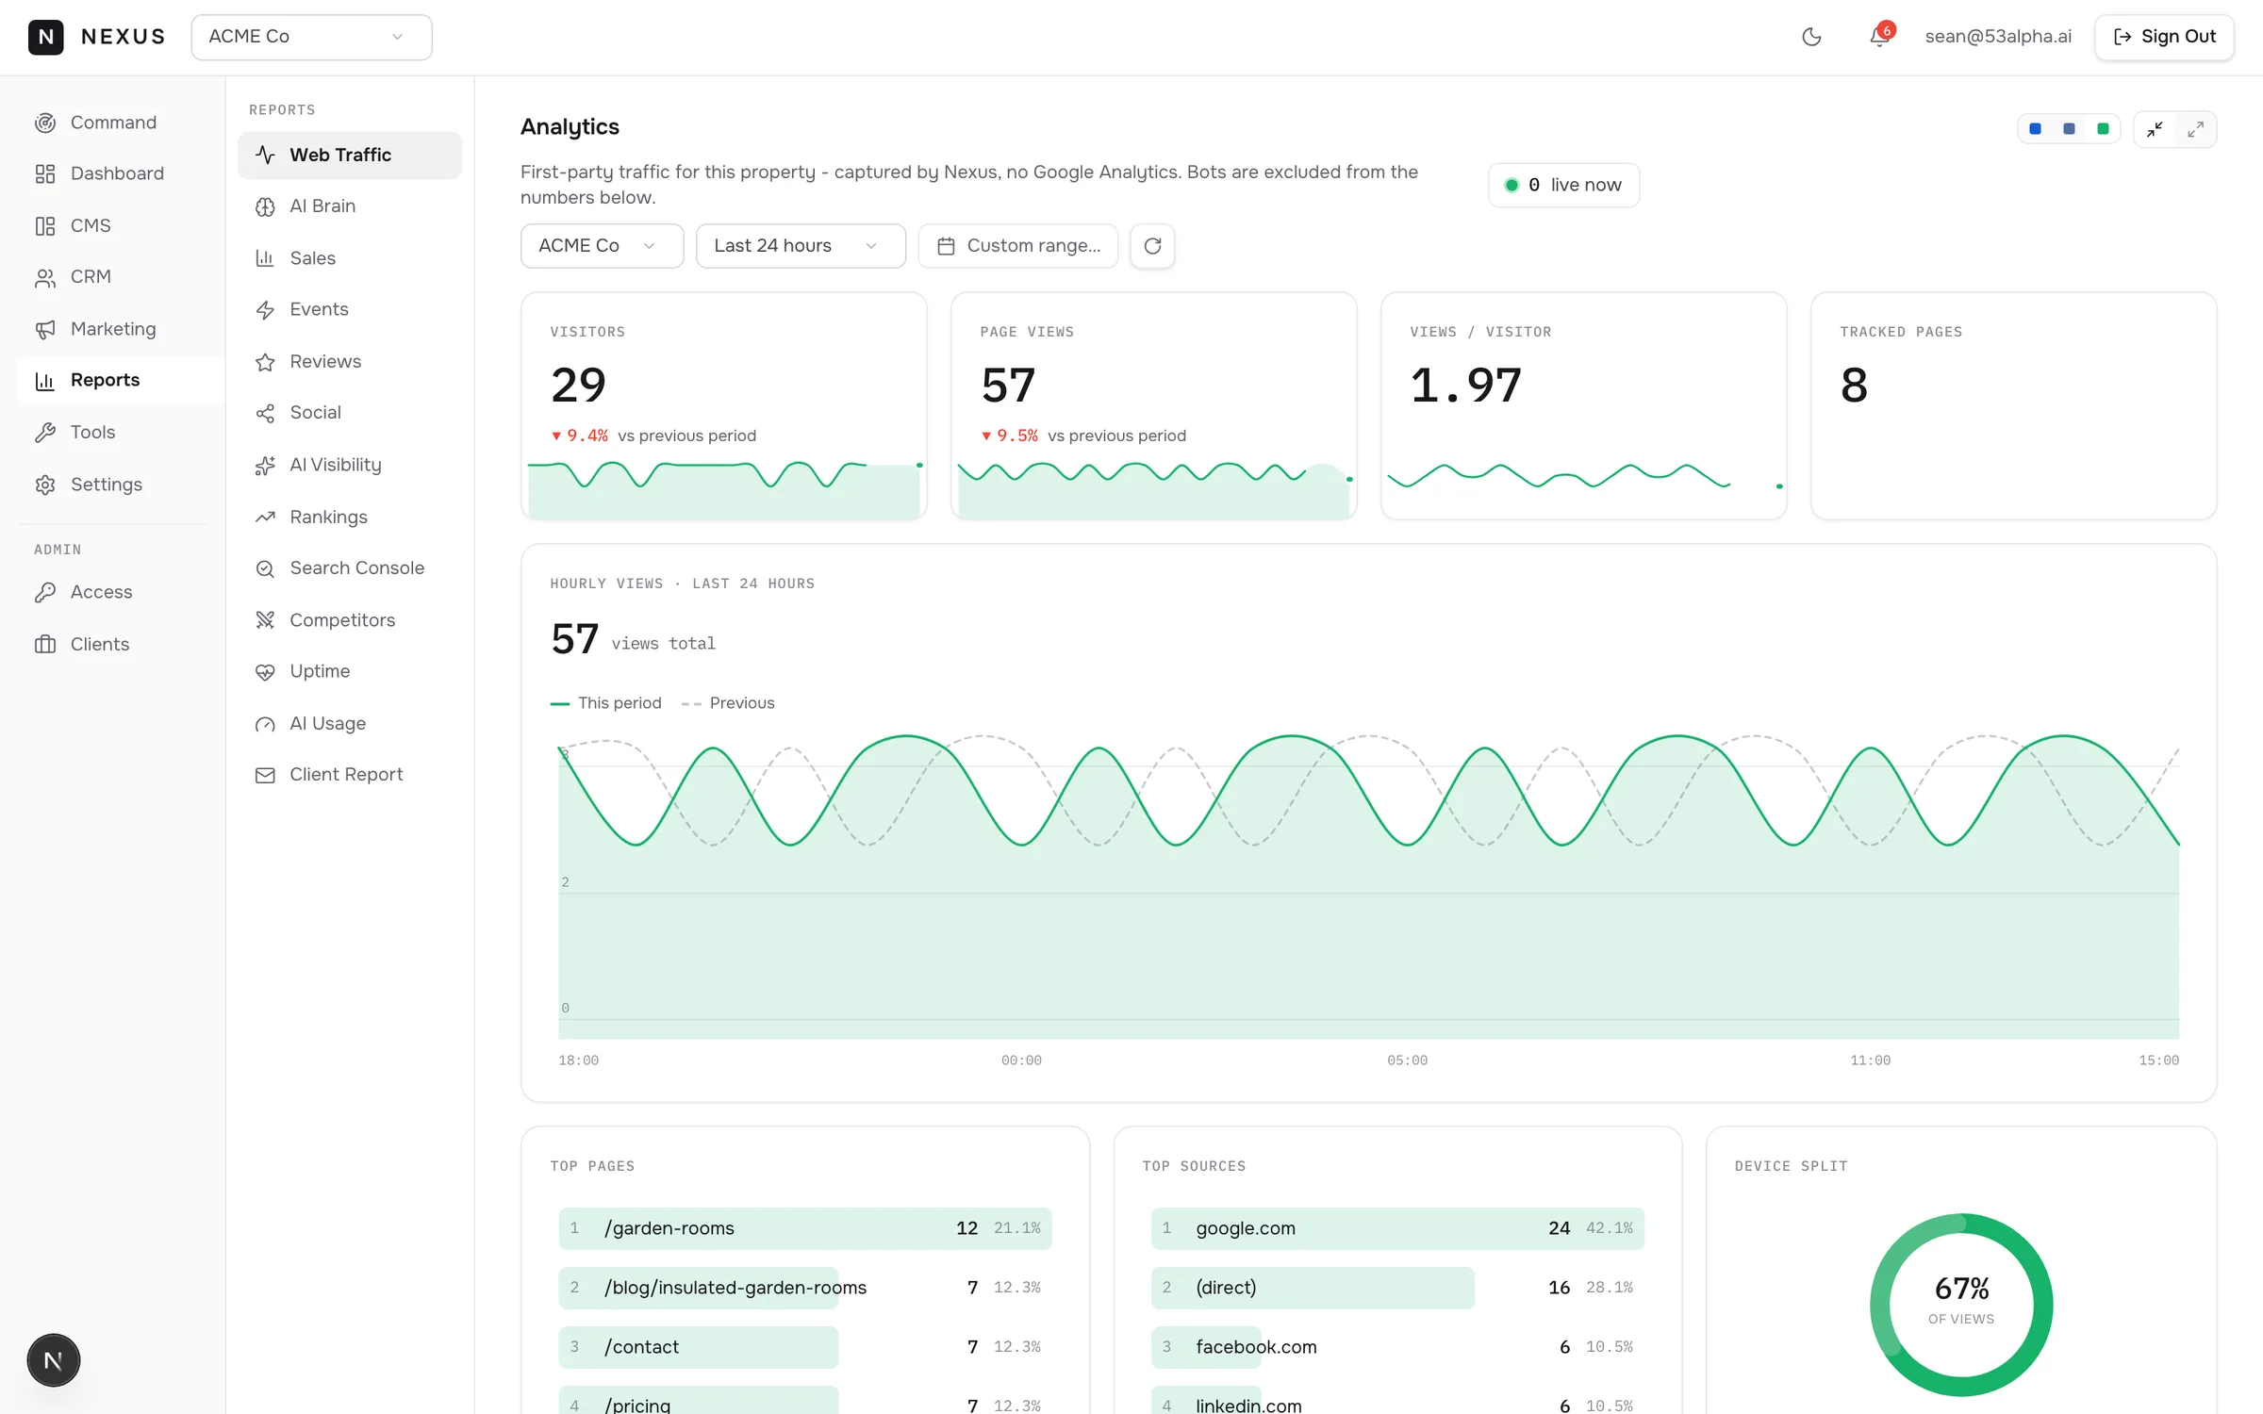This screenshot has width=2263, height=1414.
Task: Open the ACME Co header workspace dropdown
Action: tap(311, 37)
